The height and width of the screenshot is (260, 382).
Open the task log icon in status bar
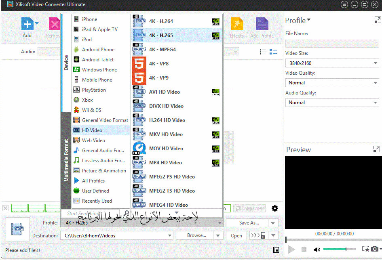276,250
